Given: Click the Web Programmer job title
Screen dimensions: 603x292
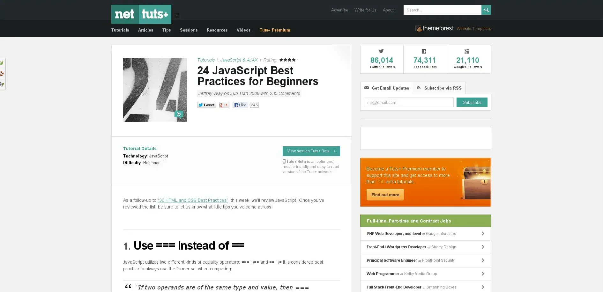Looking at the screenshot, I should tap(383, 274).
